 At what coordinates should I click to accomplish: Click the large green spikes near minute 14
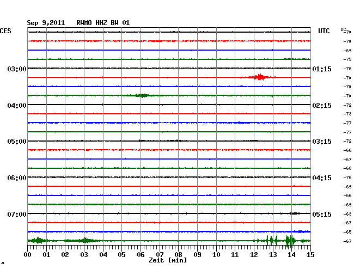click(290, 241)
